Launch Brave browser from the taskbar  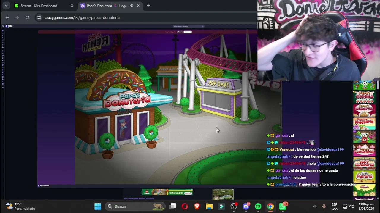[x=197, y=206]
